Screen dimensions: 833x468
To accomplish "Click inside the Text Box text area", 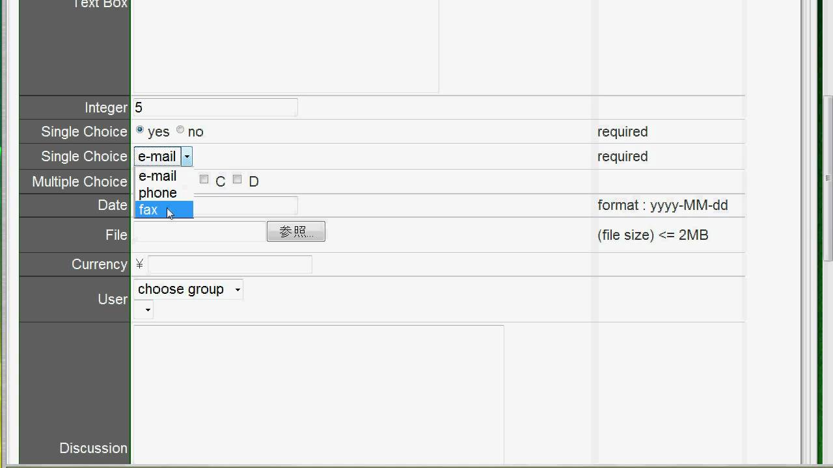I will tap(286, 45).
